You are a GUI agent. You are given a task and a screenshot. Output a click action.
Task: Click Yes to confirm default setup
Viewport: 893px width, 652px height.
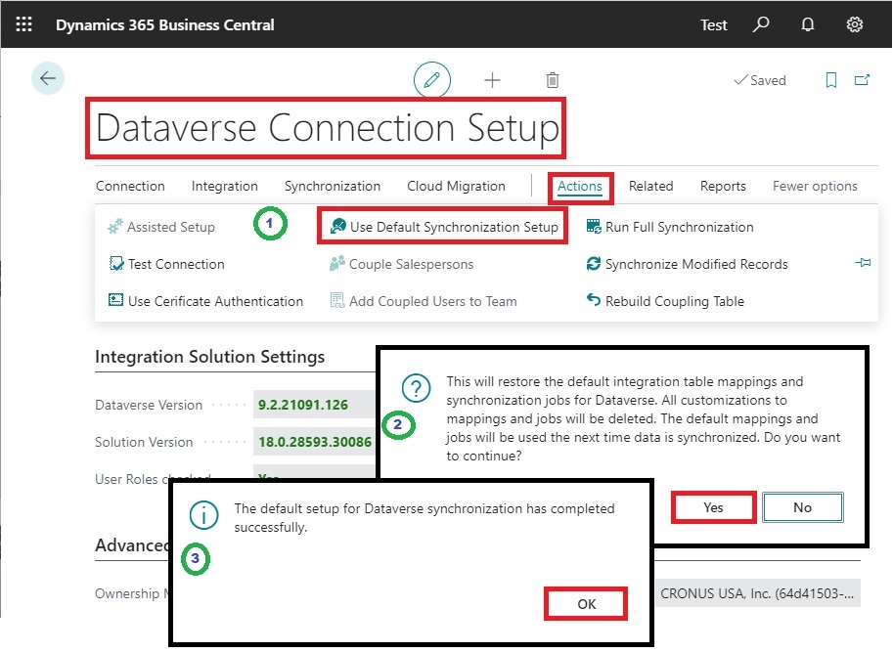(713, 507)
